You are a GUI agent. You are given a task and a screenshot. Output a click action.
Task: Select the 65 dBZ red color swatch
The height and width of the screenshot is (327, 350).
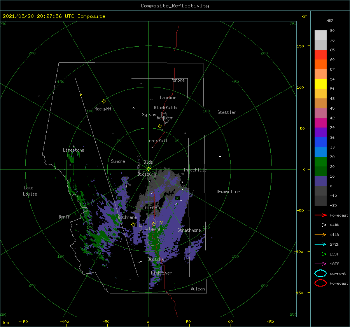(320, 55)
